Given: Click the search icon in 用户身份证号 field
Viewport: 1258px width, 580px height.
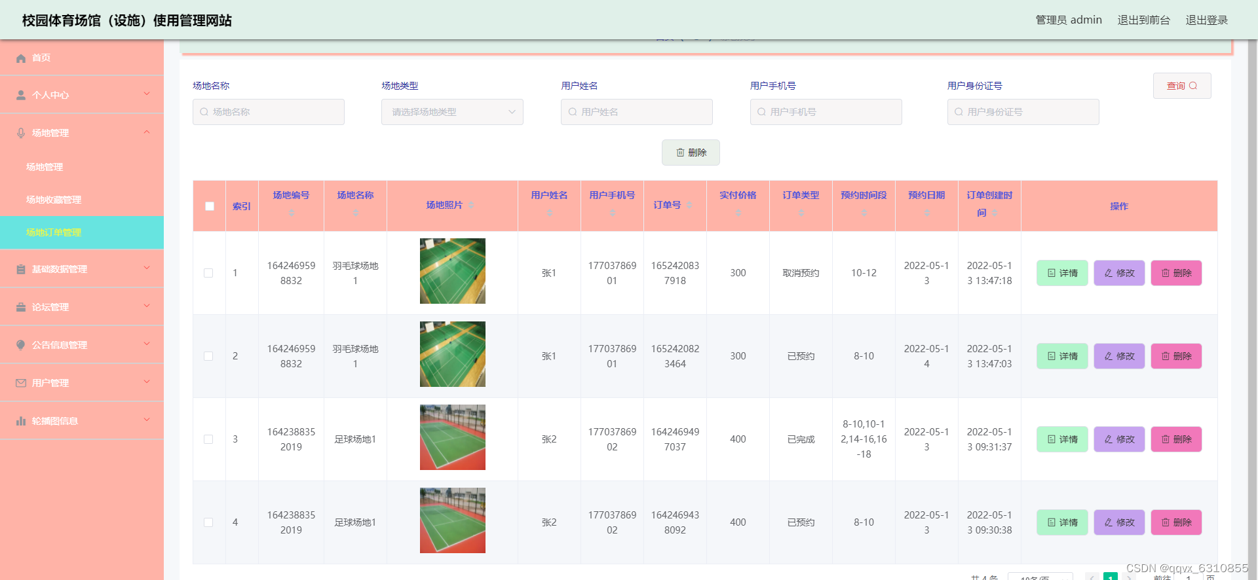Looking at the screenshot, I should pos(959,112).
